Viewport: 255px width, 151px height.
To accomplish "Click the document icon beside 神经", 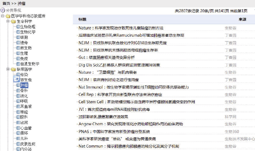I will pyautogui.click(x=18, y=112).
